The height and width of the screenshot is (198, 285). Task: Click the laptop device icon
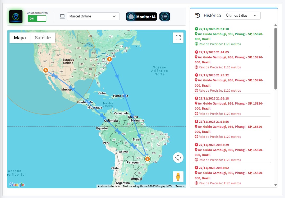(62, 16)
